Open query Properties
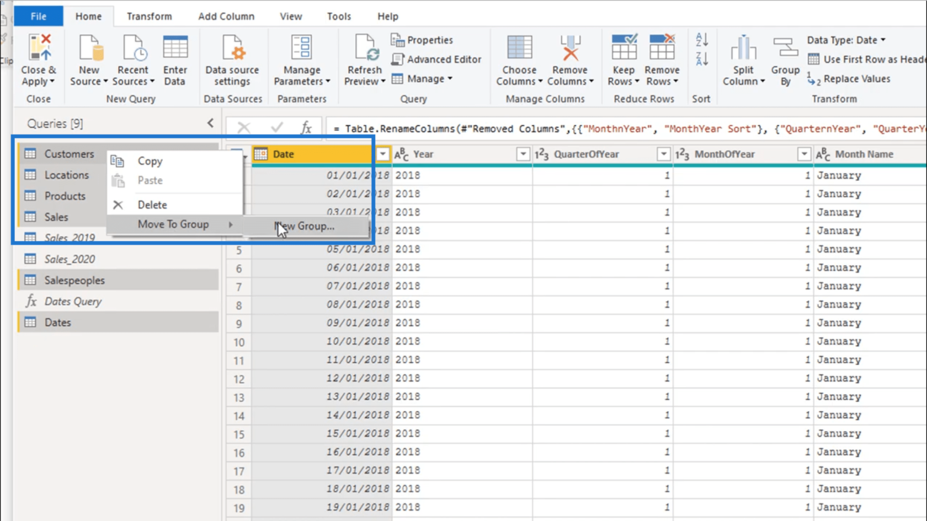Screen dimensions: 927x521 tap(422, 40)
